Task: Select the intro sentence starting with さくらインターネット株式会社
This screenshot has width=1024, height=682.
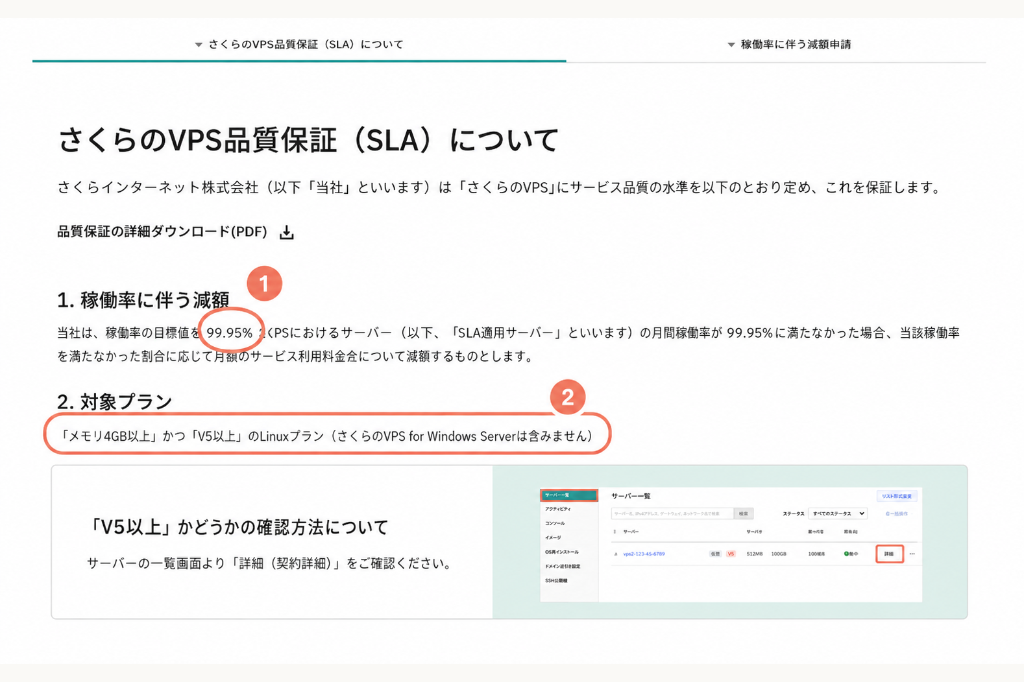Action: (499, 188)
